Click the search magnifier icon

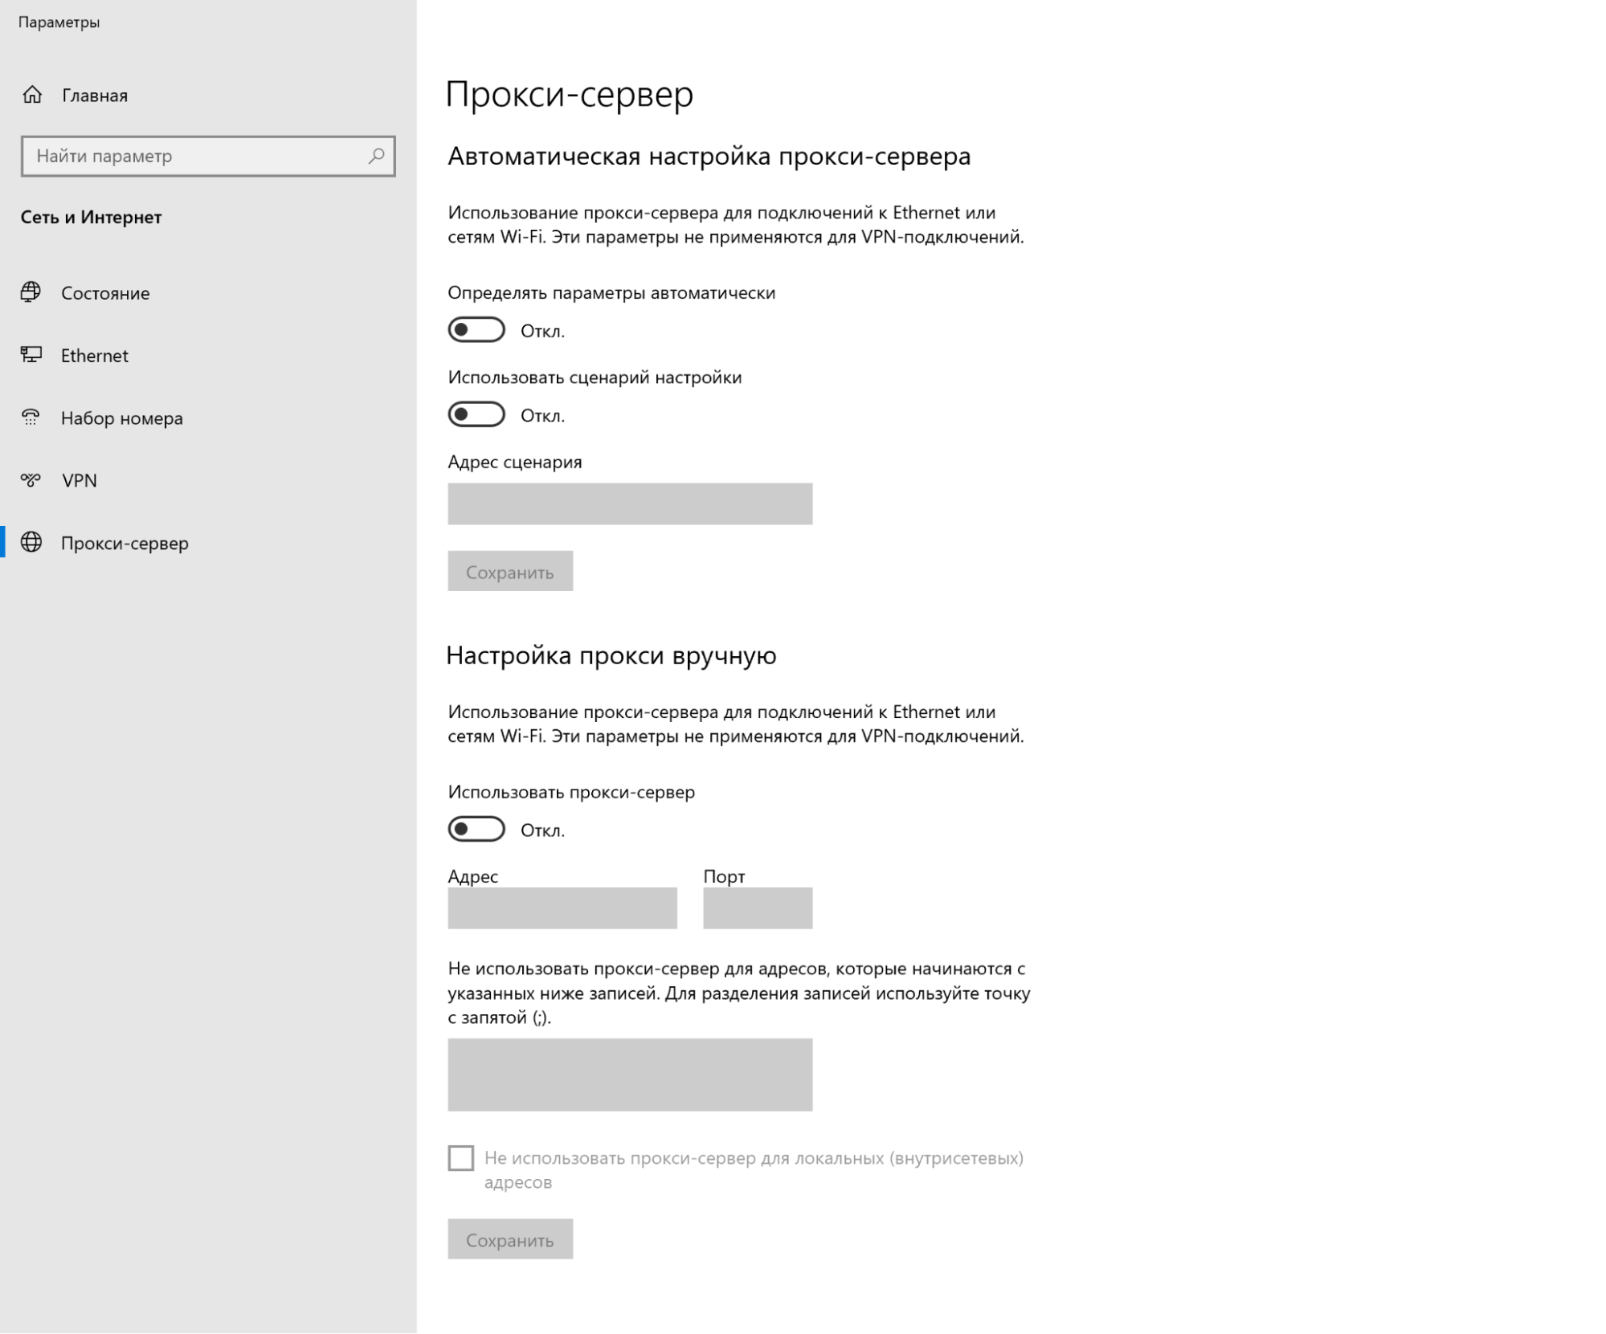click(x=376, y=156)
